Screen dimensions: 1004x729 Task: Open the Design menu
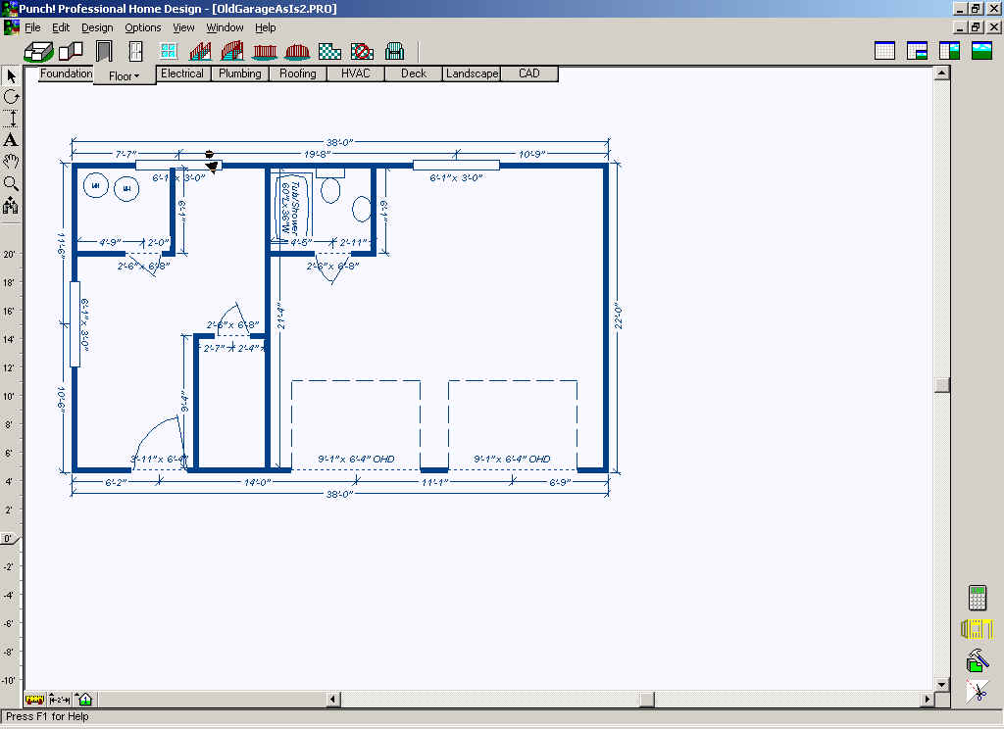tap(97, 27)
